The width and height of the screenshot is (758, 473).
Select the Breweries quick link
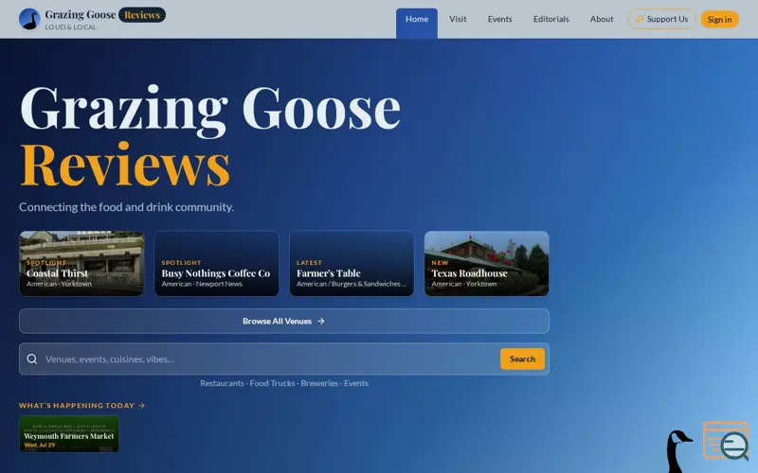pyautogui.click(x=319, y=383)
